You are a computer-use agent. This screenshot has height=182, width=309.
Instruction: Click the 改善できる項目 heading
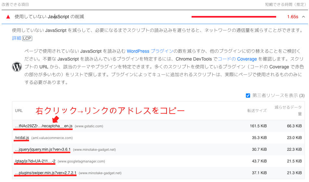click(x=15, y=4)
